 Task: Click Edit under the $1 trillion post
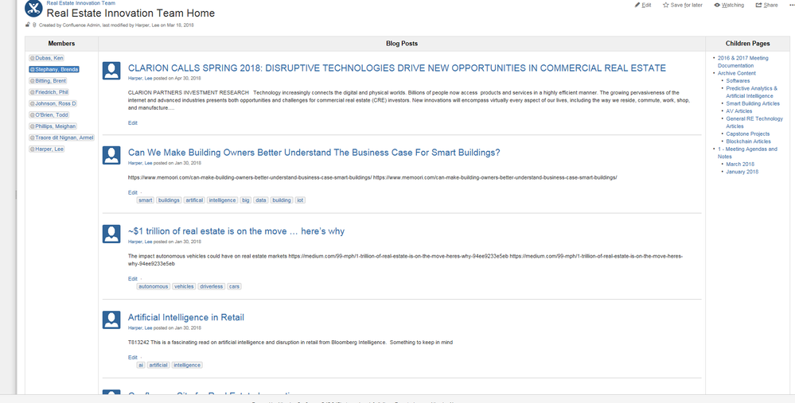tap(132, 278)
